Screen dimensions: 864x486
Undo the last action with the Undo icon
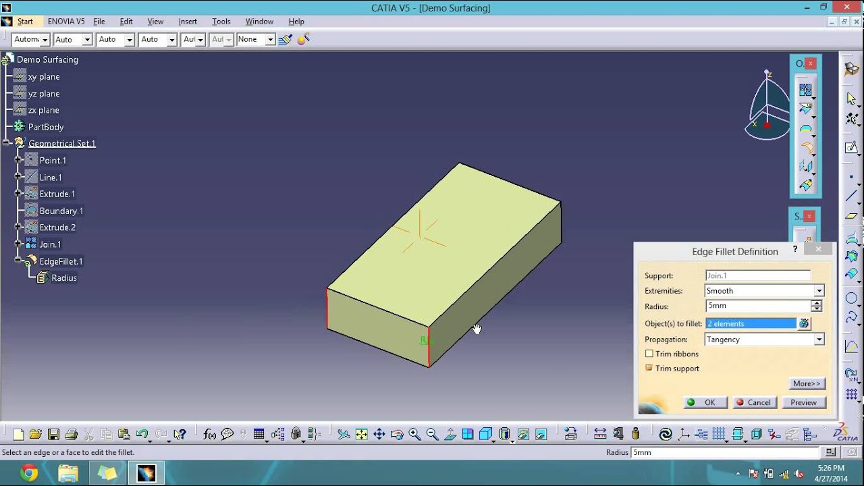point(142,434)
